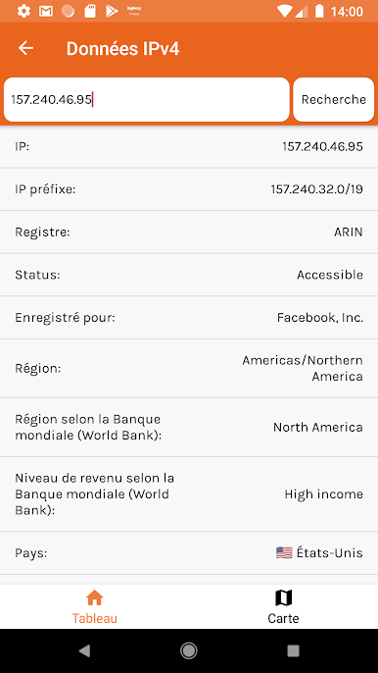Open the Tableau home icon
Screen dimensions: 378x673
coord(95,597)
